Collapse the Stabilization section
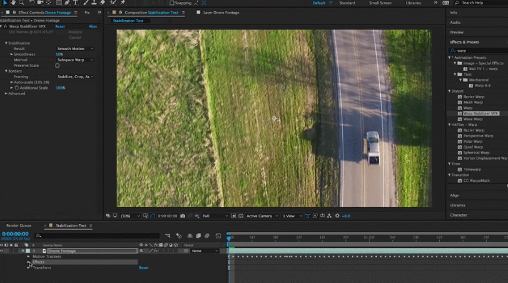This screenshot has width=508, height=283. (x=6, y=43)
